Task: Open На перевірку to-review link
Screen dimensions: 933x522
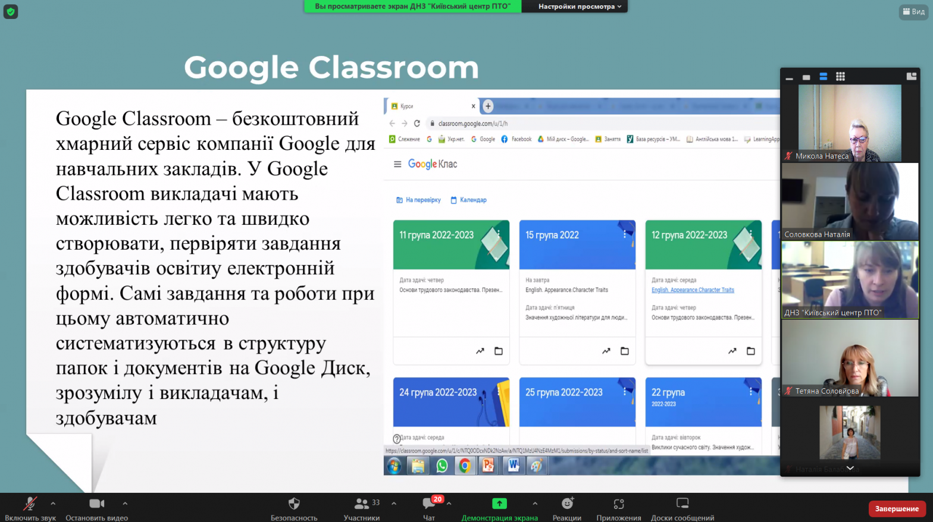Action: pyautogui.click(x=418, y=200)
